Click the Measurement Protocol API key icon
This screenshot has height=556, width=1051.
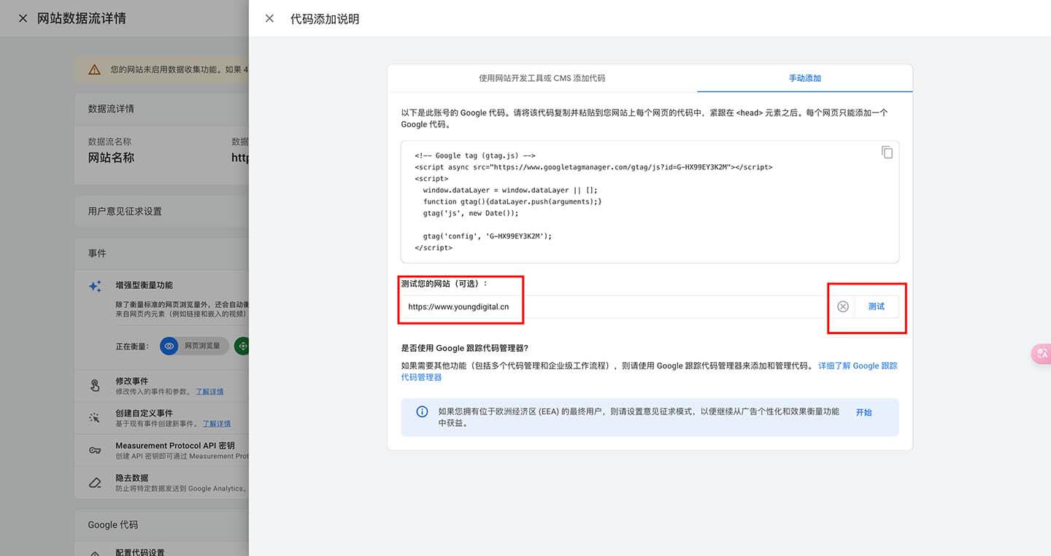tap(95, 450)
